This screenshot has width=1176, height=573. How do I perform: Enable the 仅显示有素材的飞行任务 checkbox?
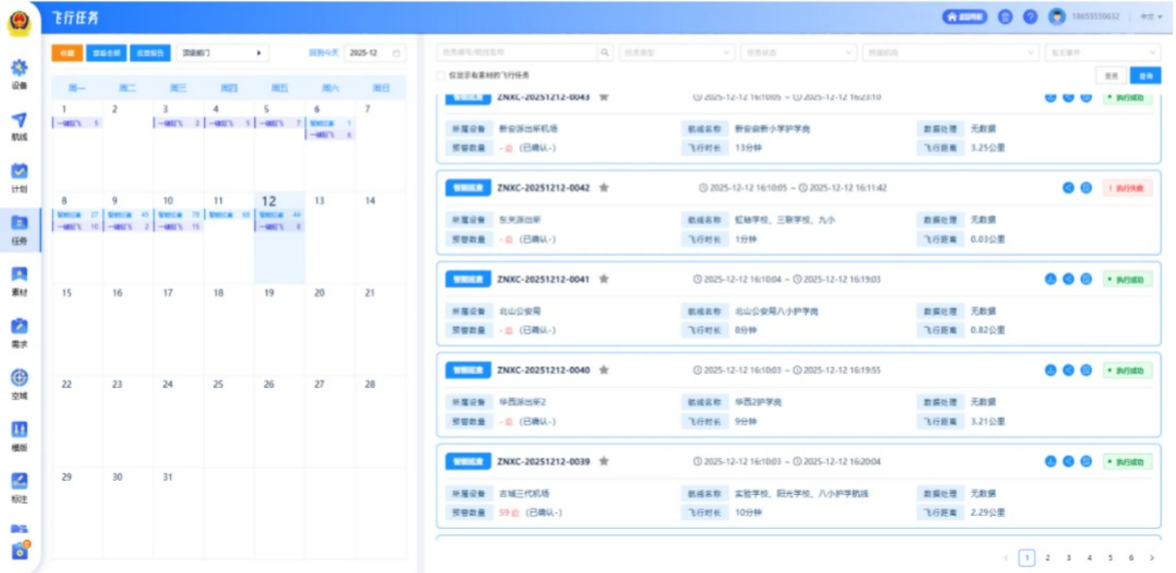click(x=440, y=75)
